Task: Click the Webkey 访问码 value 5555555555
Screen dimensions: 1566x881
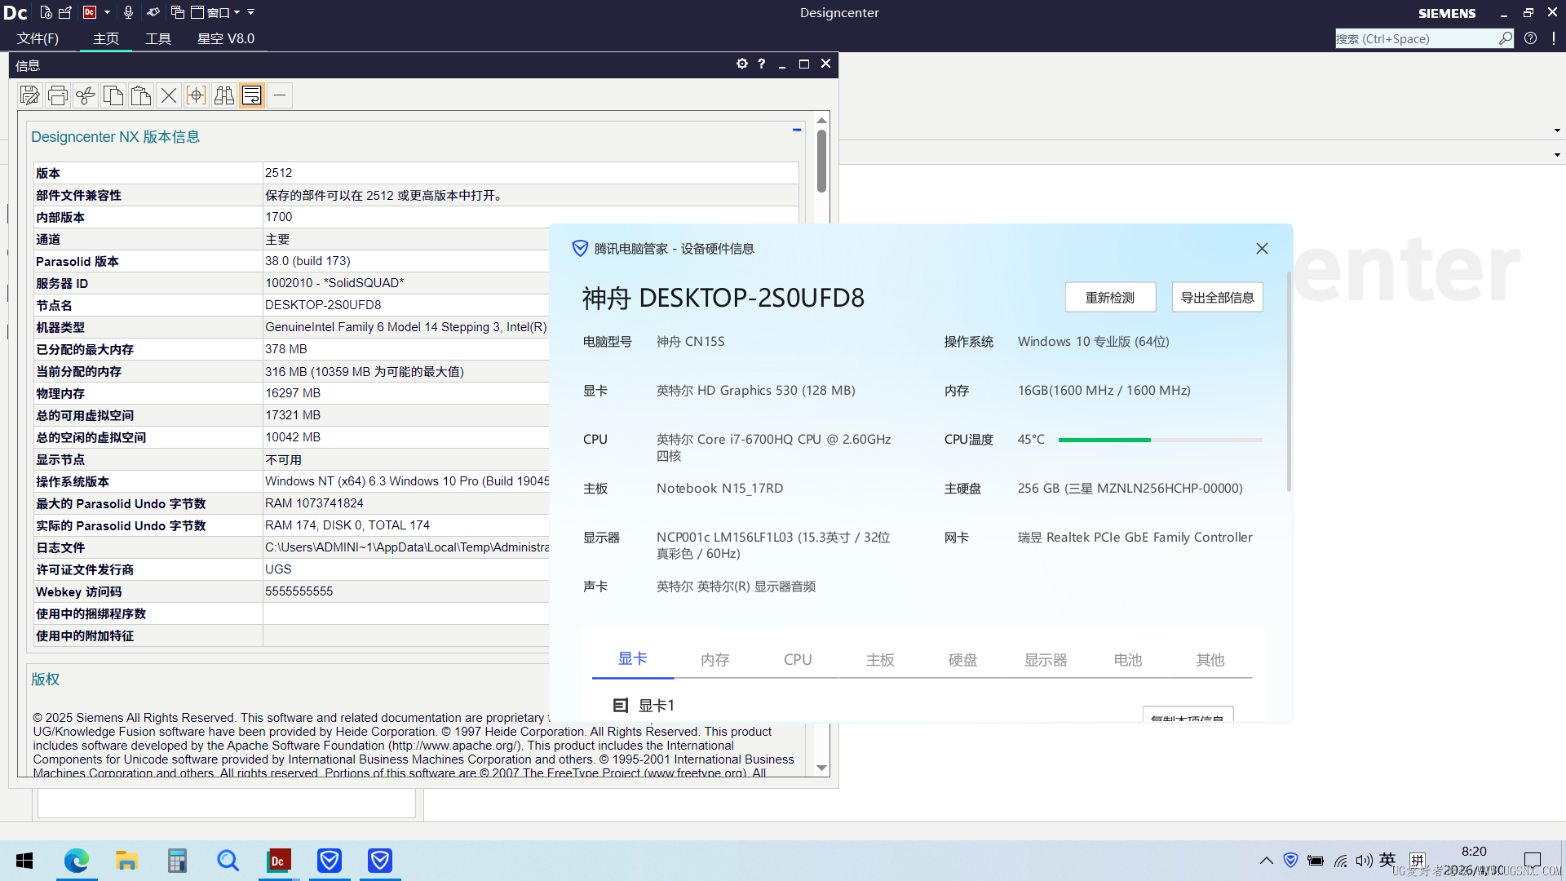Action: click(x=299, y=591)
